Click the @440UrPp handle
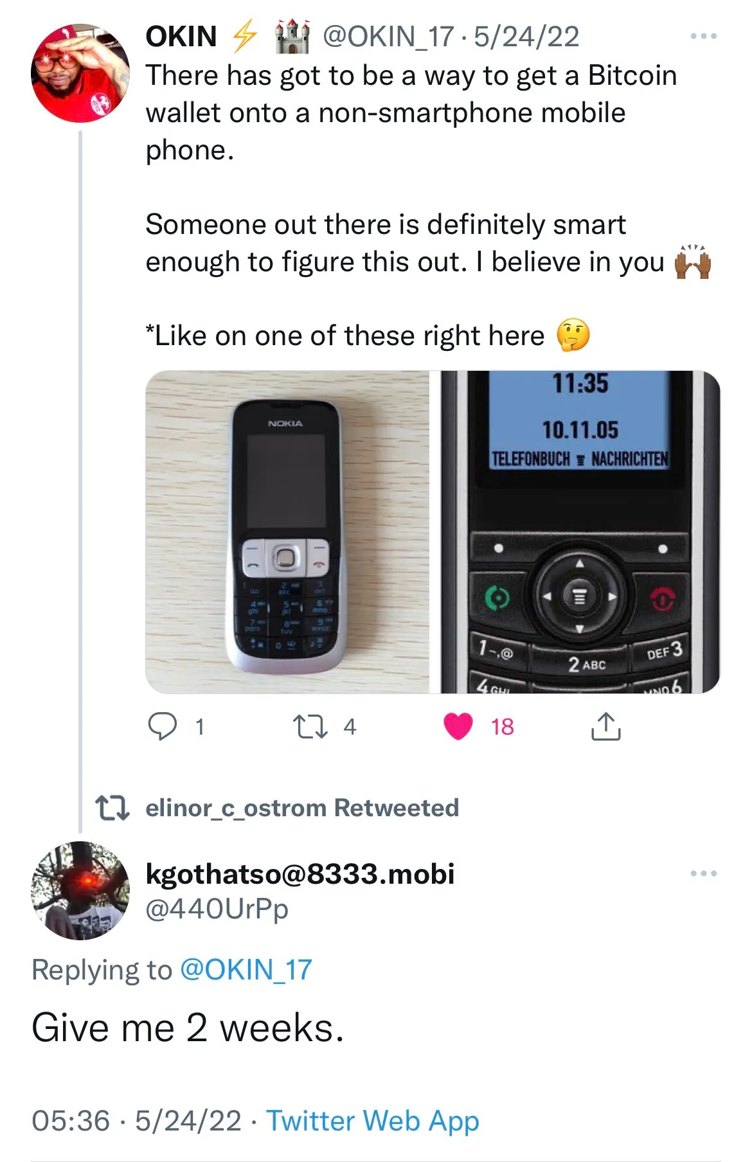This screenshot has width=752, height=1162. coord(217,909)
